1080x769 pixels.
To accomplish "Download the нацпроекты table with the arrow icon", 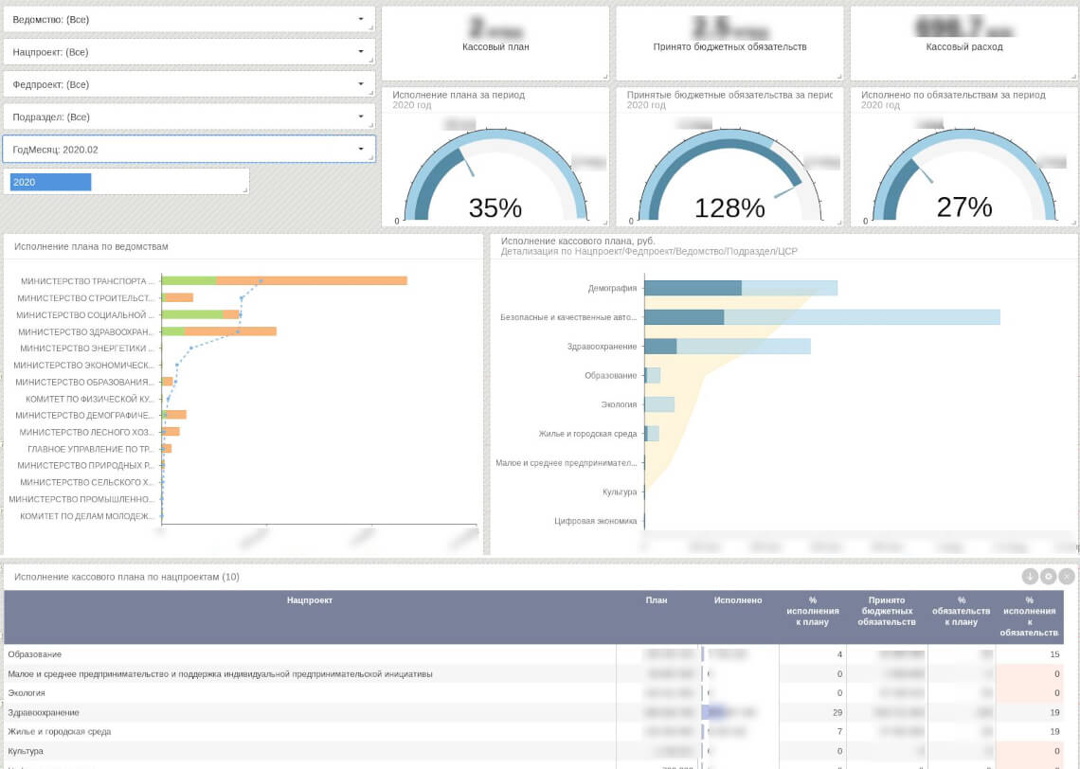I will pos(1030,576).
